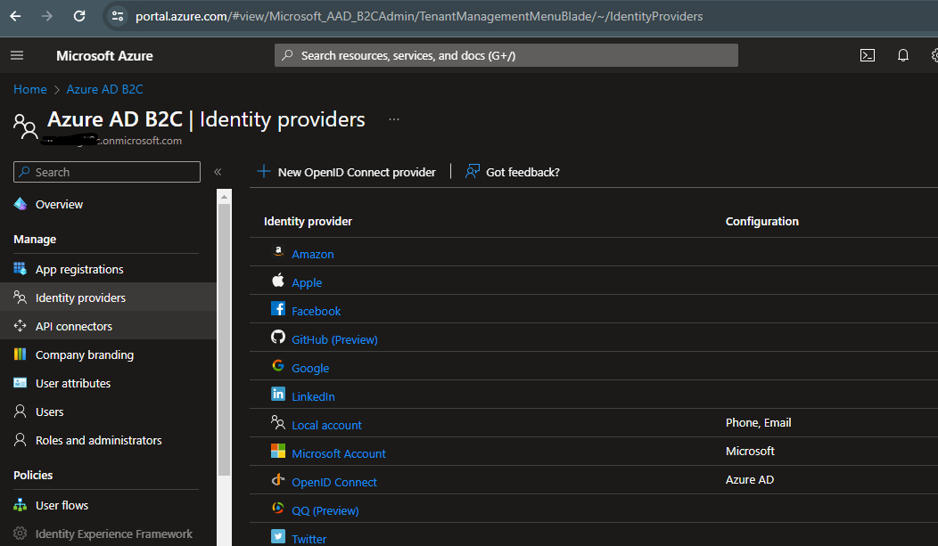
Task: Open the Facebook identity provider link
Action: click(316, 311)
